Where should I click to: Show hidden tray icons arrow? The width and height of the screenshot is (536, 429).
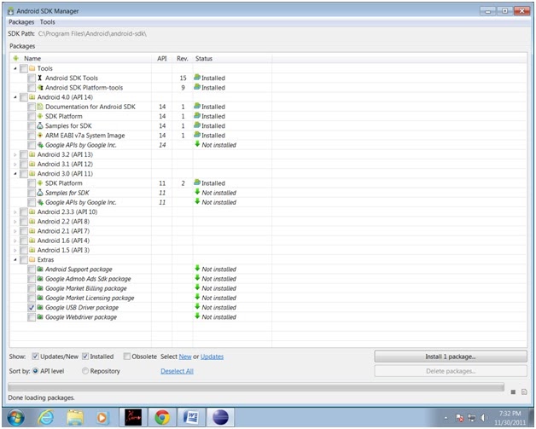pyautogui.click(x=446, y=418)
